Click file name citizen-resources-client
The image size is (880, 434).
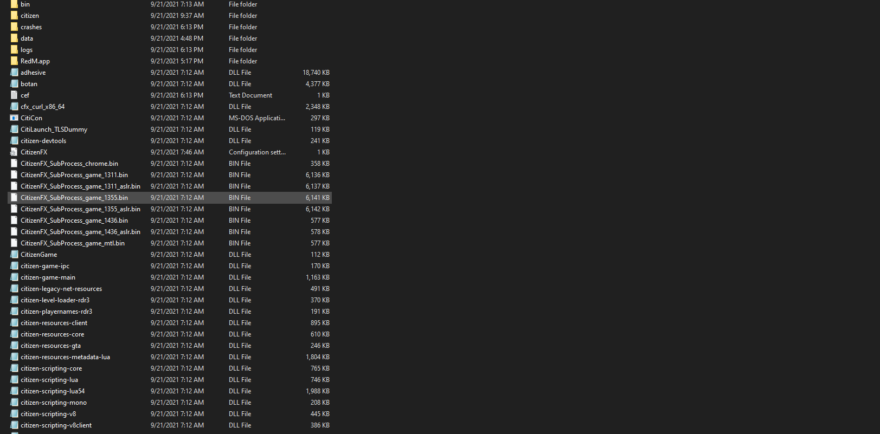pyautogui.click(x=54, y=322)
